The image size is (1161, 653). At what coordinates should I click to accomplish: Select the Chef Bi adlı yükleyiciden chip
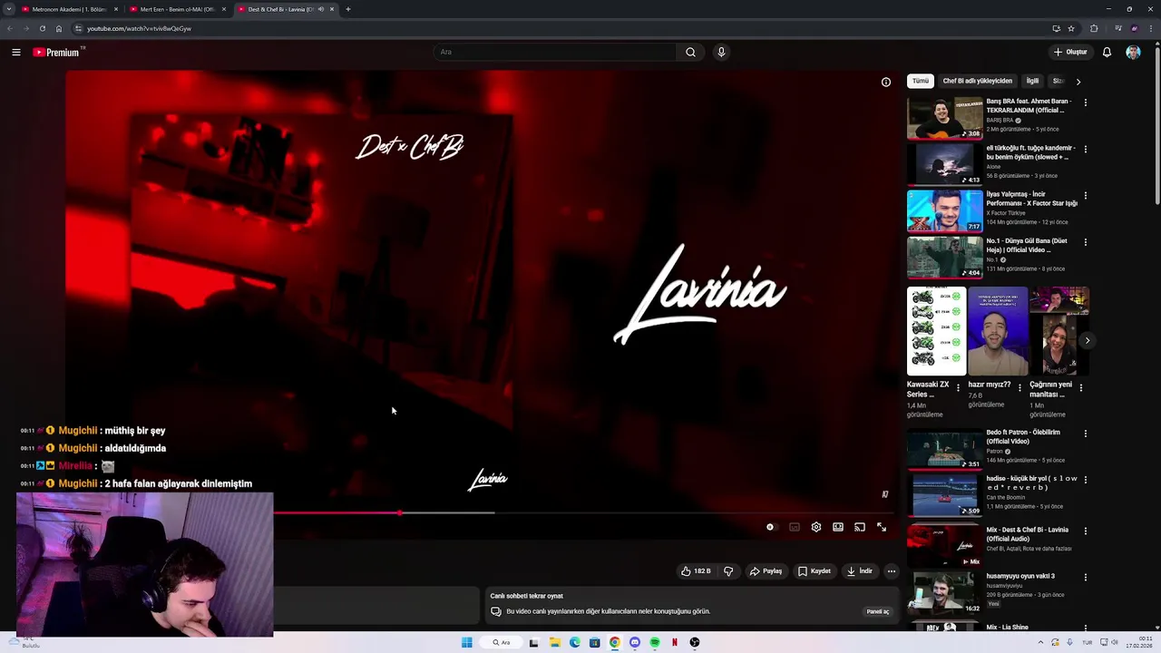977,81
